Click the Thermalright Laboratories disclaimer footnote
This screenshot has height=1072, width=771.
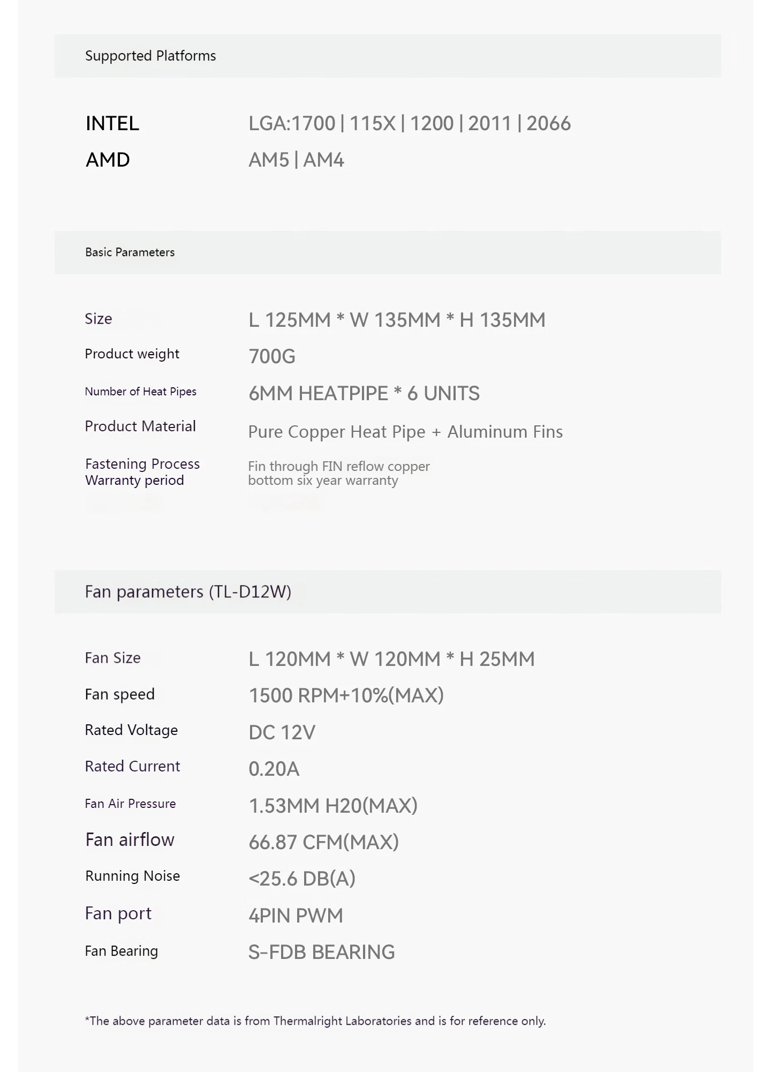(x=315, y=1021)
